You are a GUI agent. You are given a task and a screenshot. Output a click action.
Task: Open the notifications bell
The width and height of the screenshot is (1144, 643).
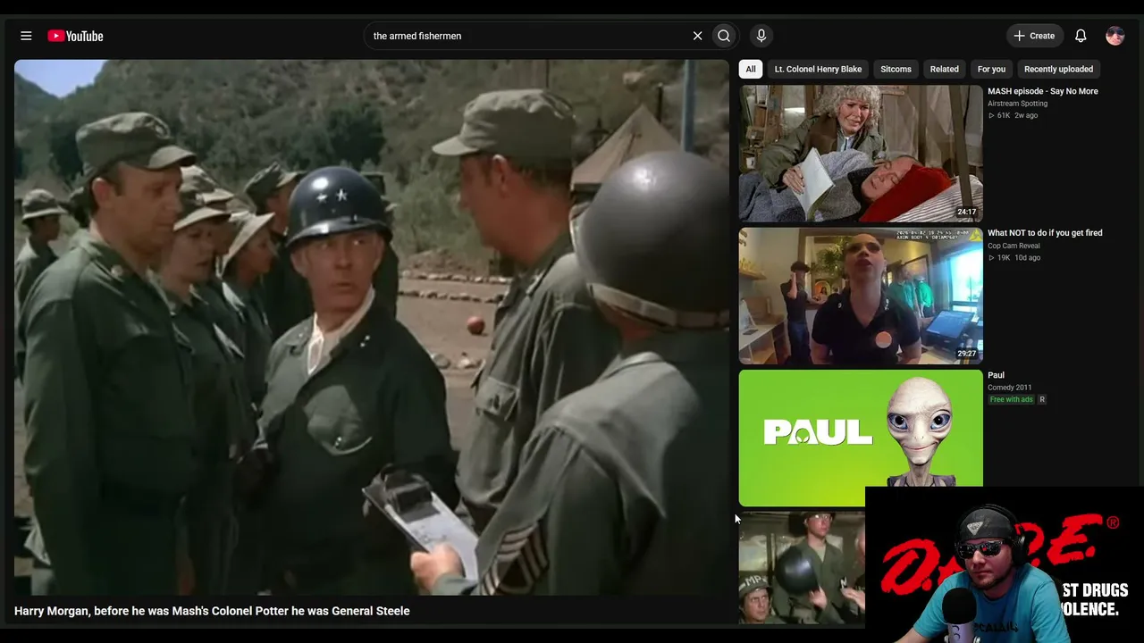click(x=1081, y=36)
